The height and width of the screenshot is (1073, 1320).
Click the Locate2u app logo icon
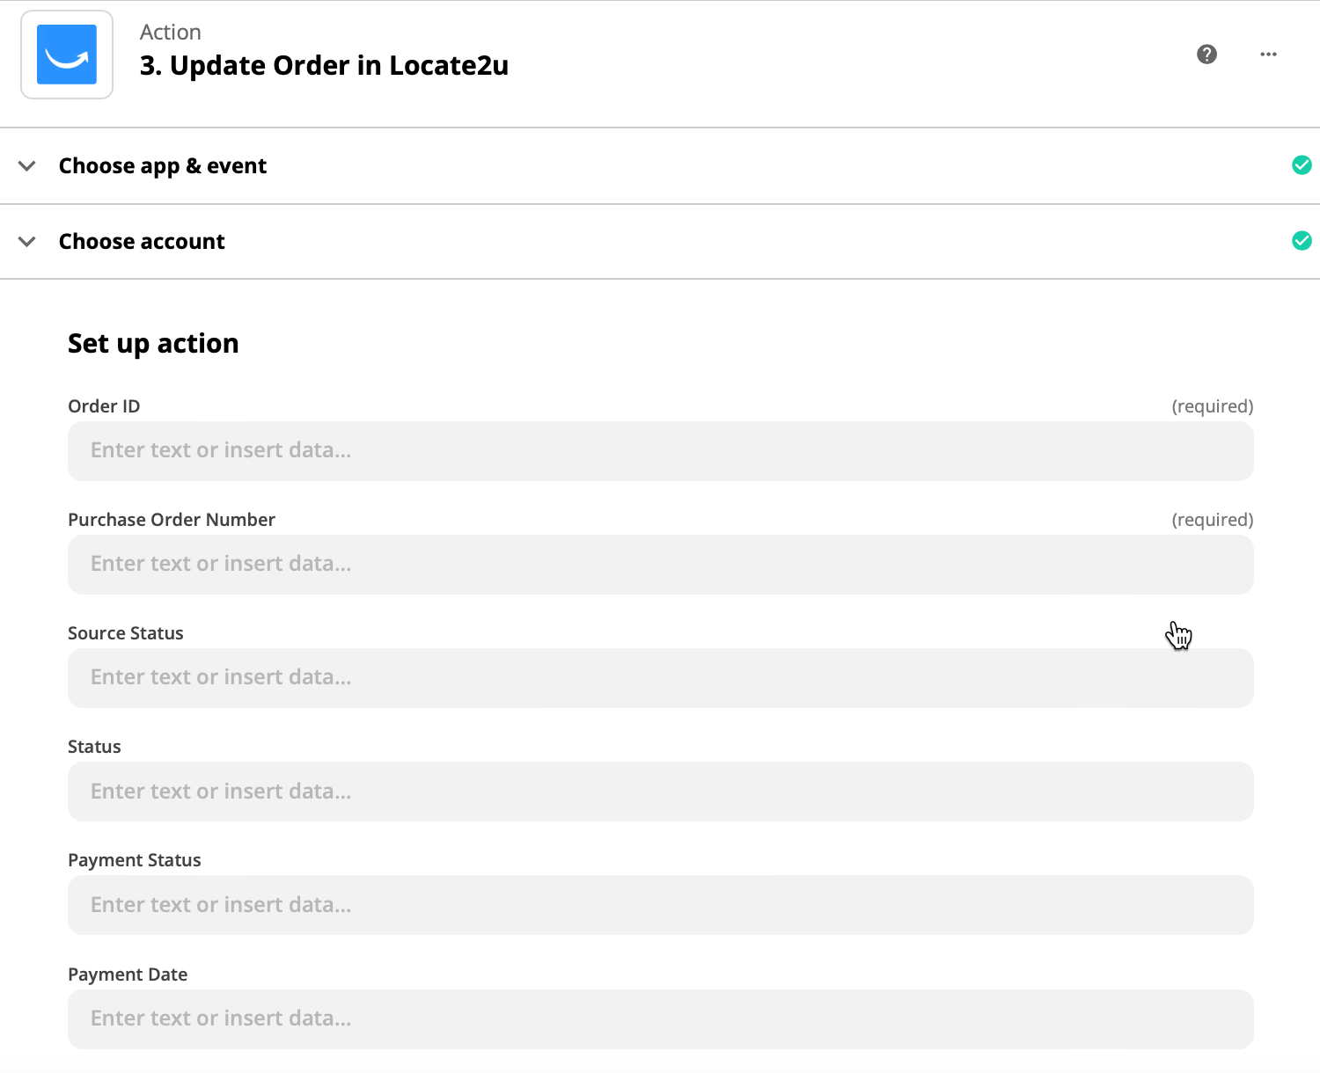[x=67, y=55]
